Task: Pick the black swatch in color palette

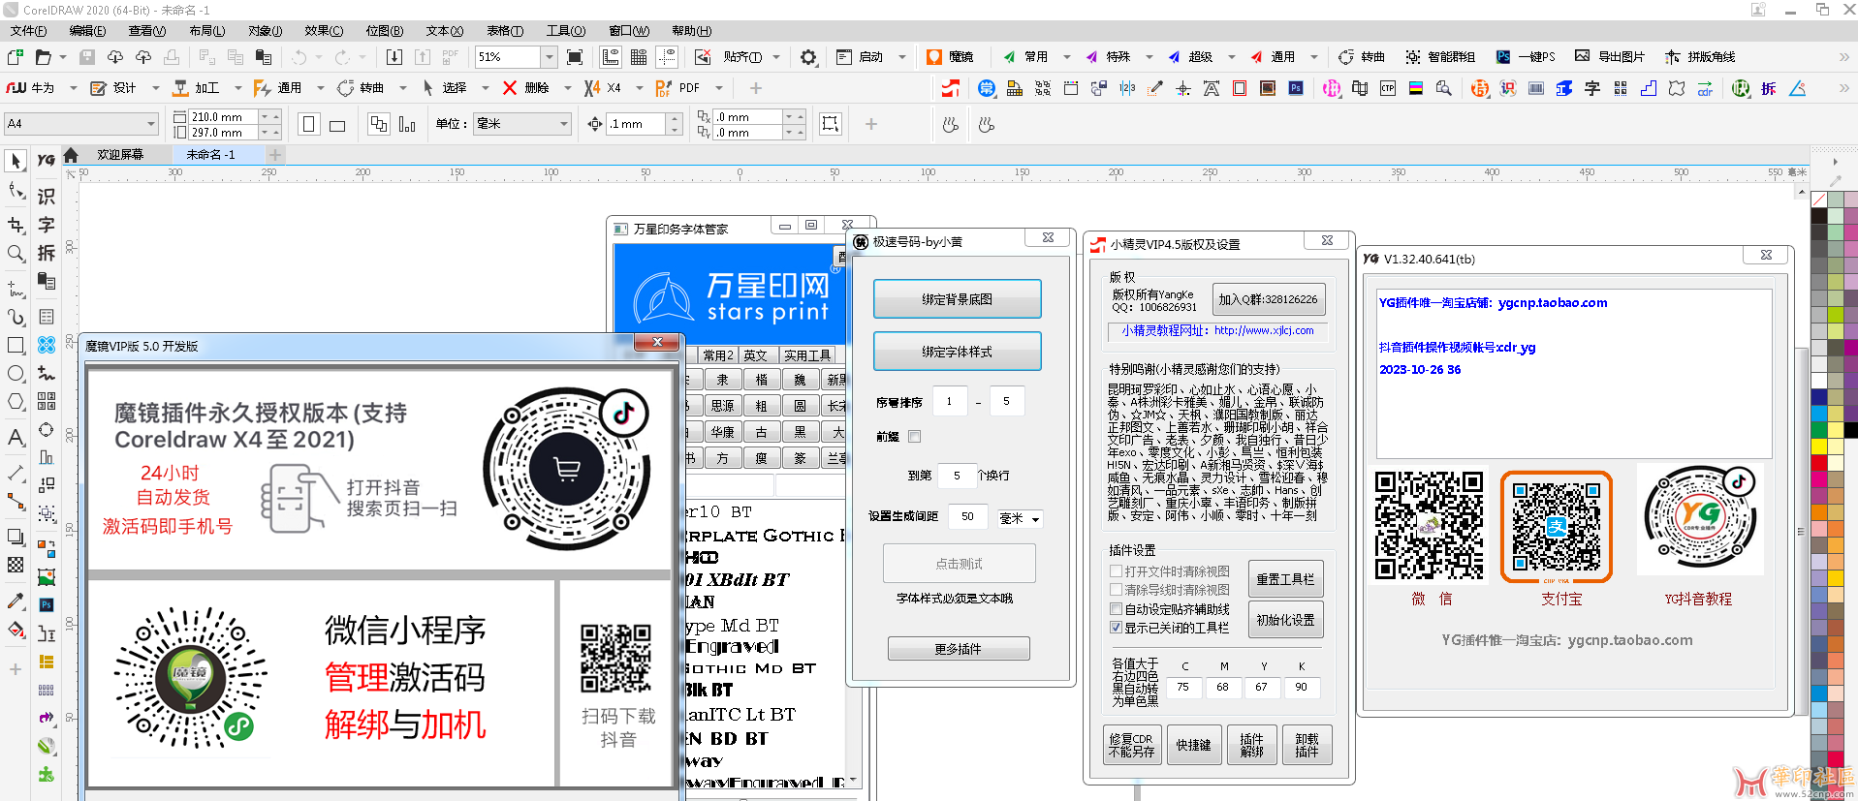Action: pyautogui.click(x=1819, y=215)
